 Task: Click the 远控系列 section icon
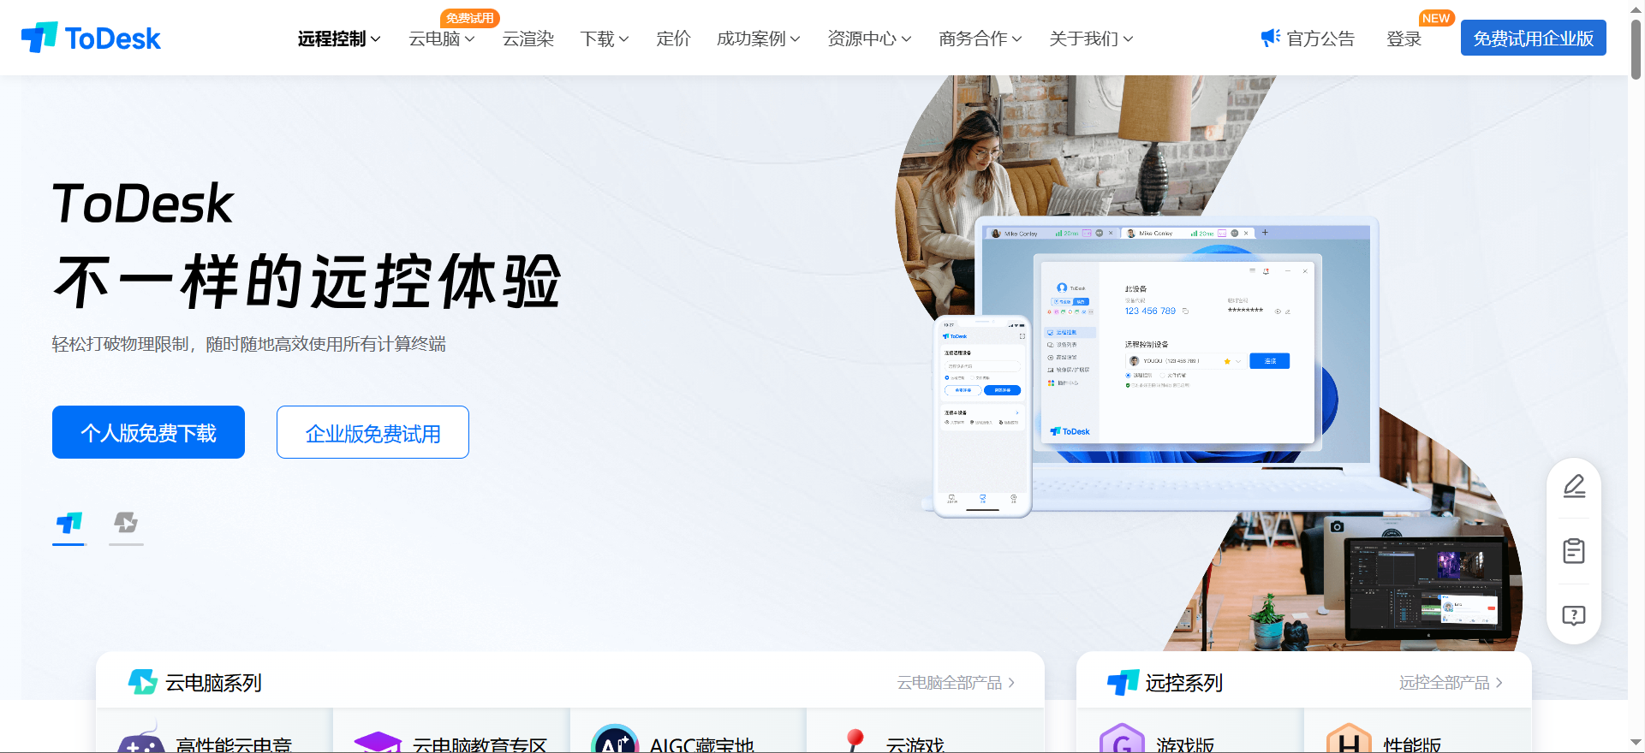1123,682
